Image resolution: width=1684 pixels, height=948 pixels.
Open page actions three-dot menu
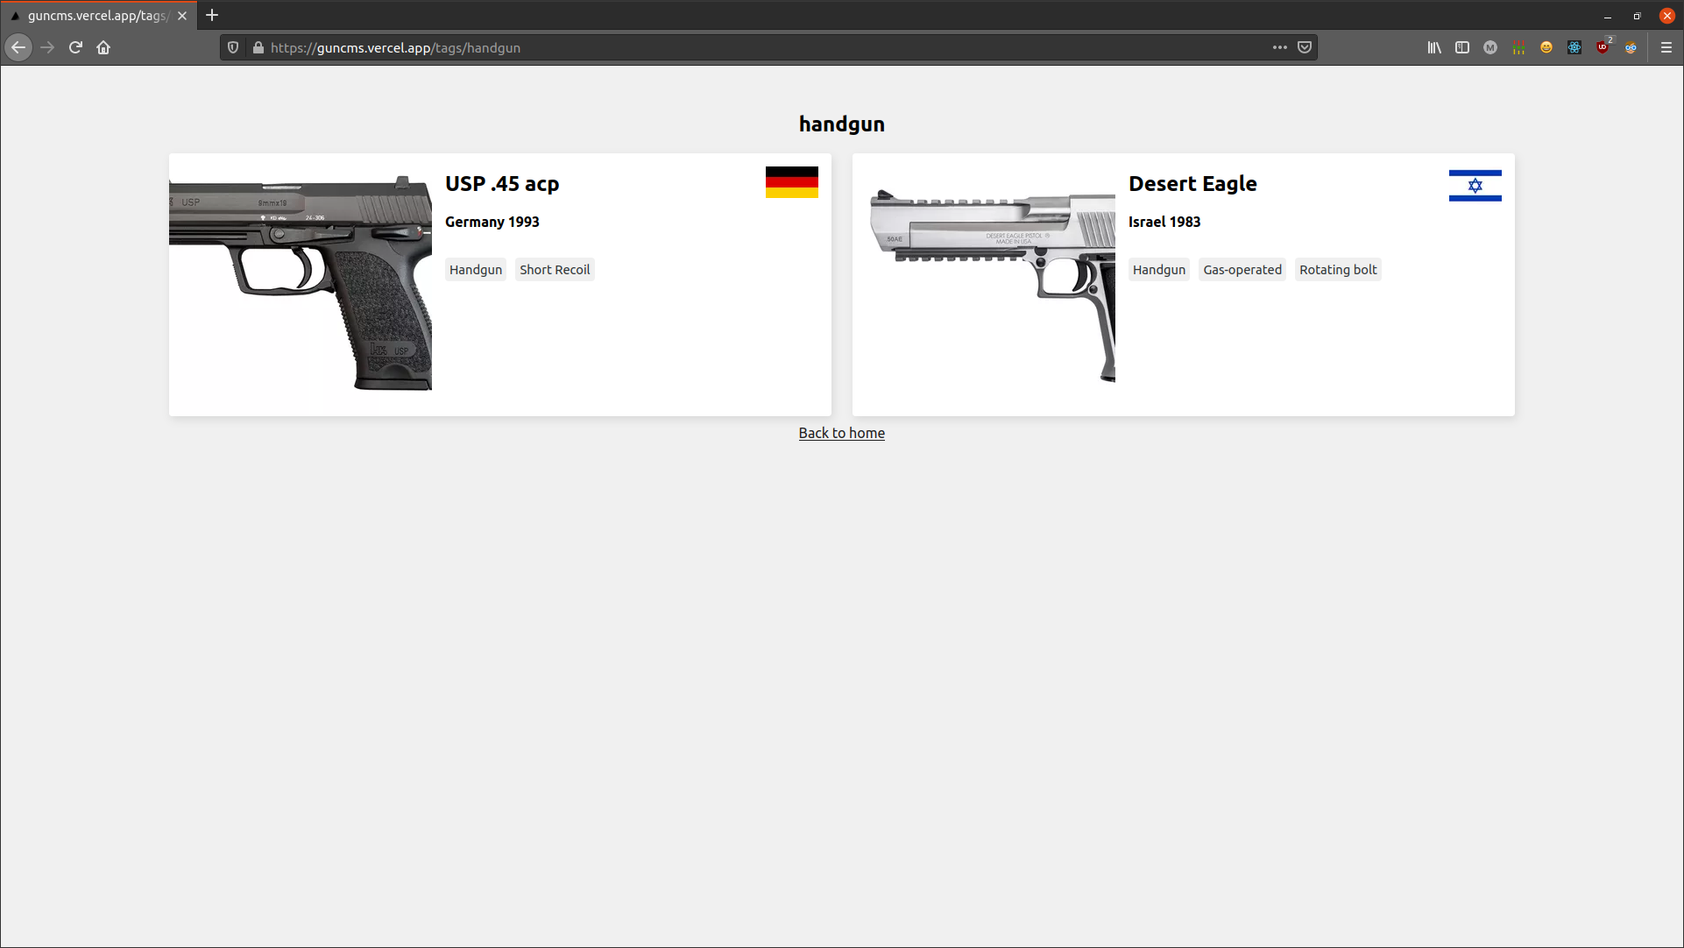click(1280, 47)
